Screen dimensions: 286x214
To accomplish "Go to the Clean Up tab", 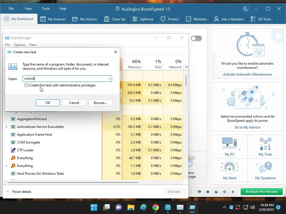I will tap(115, 19).
